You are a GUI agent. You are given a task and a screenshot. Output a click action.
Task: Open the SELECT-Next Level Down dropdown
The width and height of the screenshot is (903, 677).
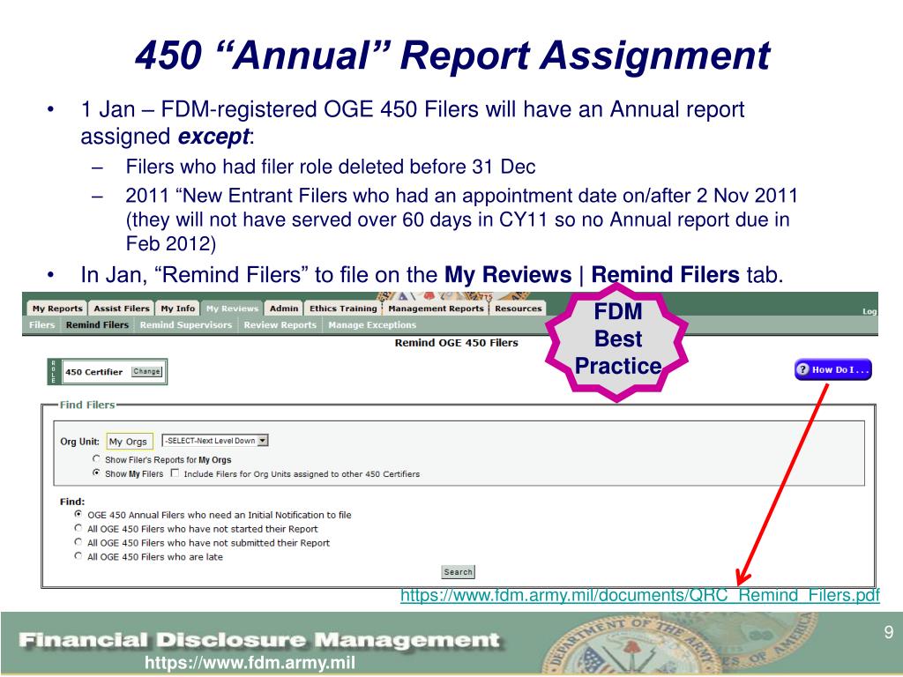pos(215,441)
